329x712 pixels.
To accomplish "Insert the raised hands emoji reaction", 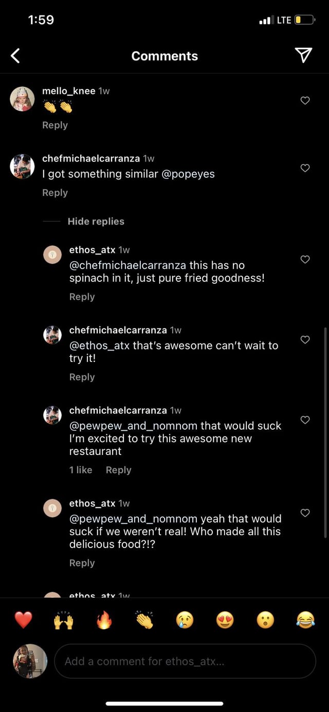I will pos(64,620).
